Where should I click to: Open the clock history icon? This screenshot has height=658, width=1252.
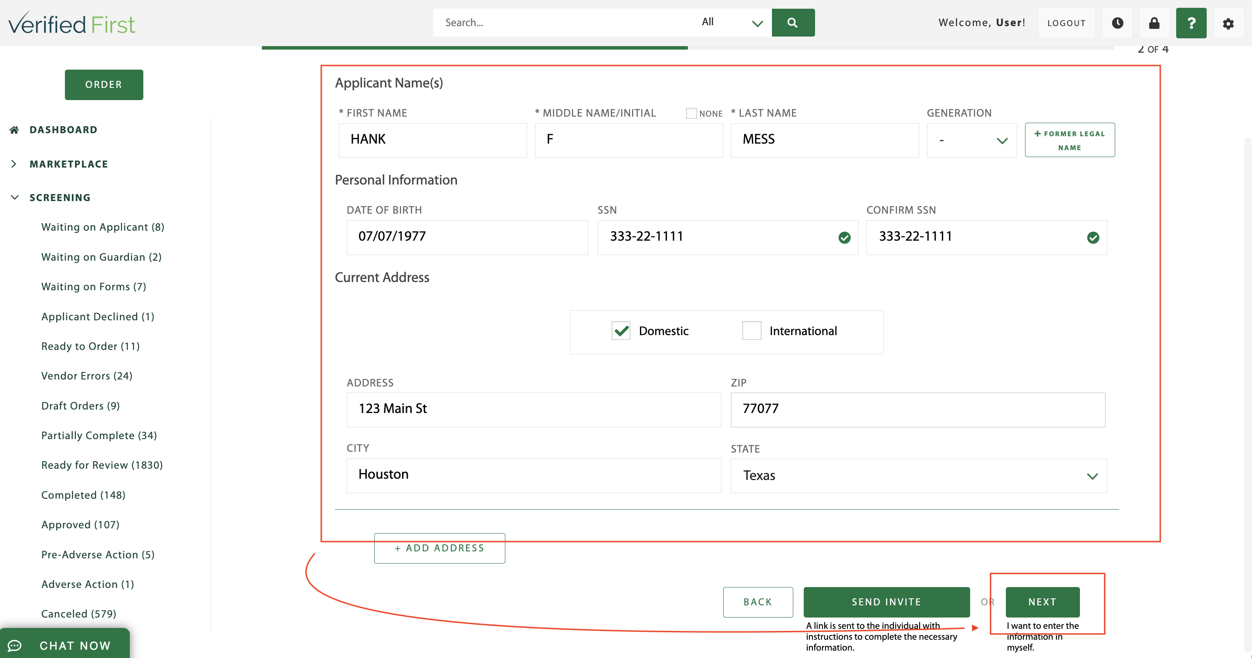pyautogui.click(x=1117, y=23)
